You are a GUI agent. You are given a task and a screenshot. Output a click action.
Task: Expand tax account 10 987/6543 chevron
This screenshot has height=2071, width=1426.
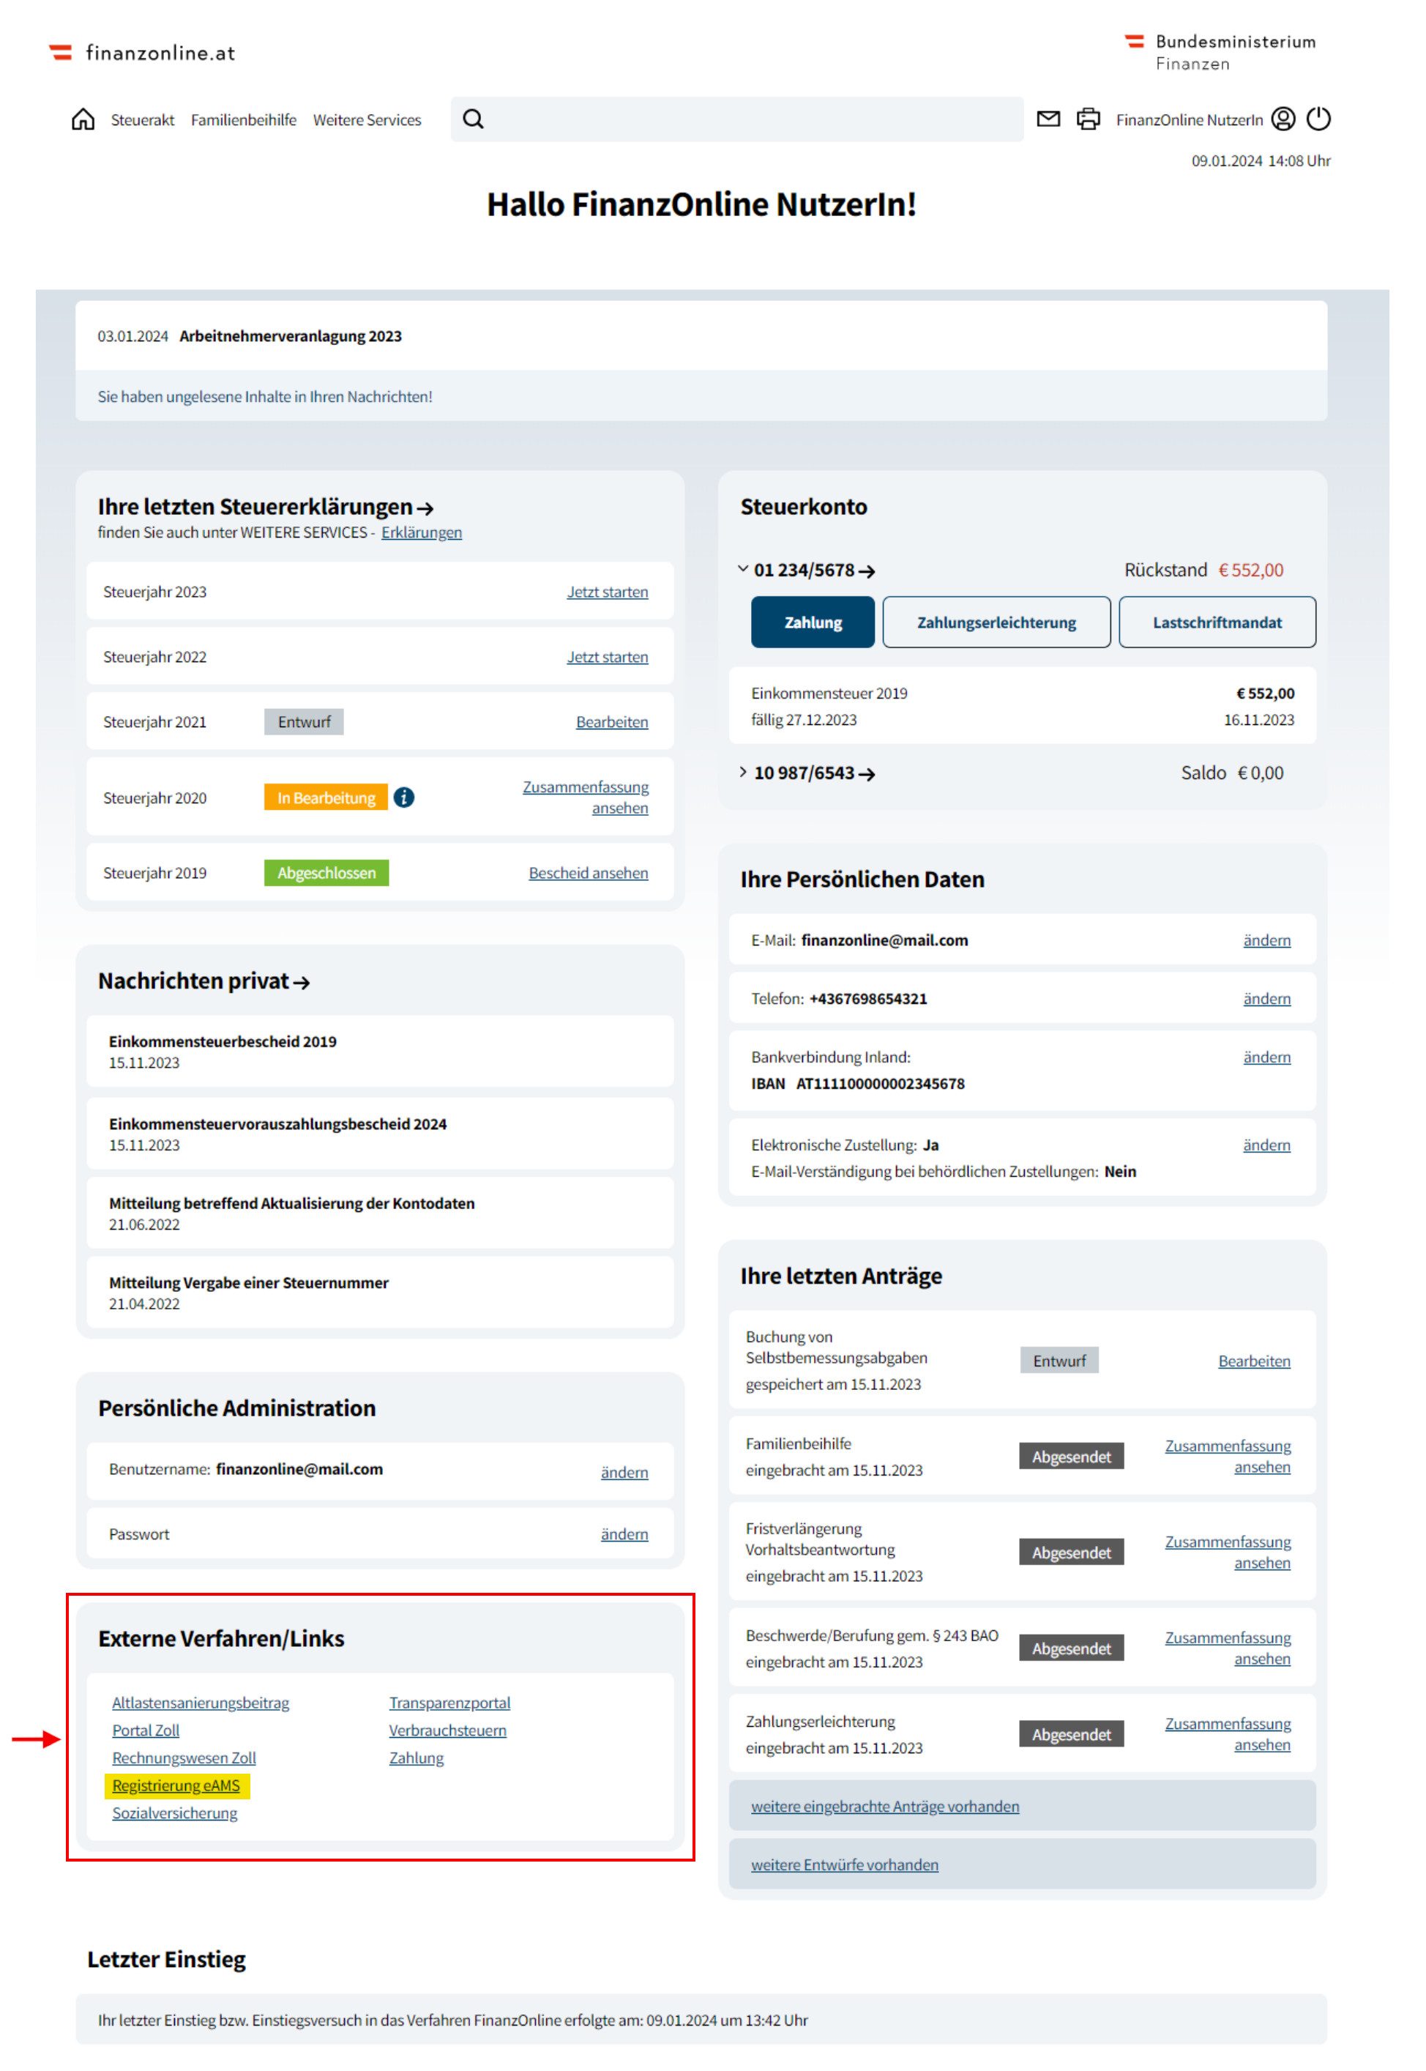pos(742,773)
